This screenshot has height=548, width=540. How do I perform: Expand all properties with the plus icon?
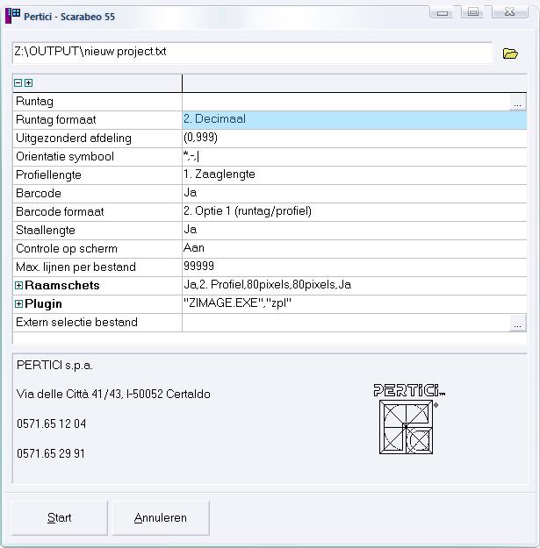tap(29, 82)
